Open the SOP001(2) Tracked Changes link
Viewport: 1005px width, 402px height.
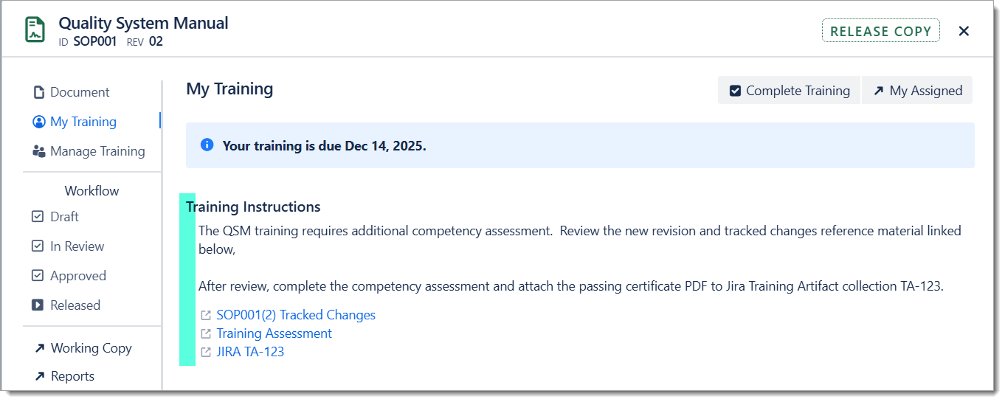point(296,316)
